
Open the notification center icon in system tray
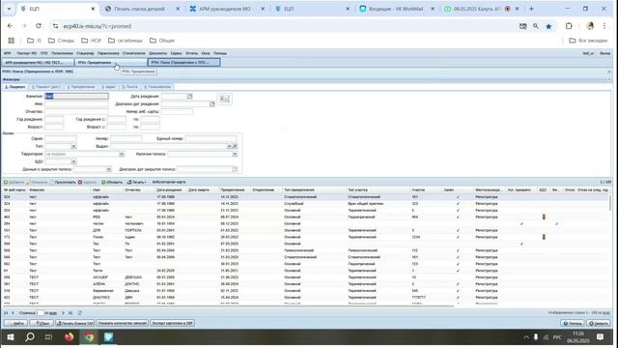click(x=600, y=337)
